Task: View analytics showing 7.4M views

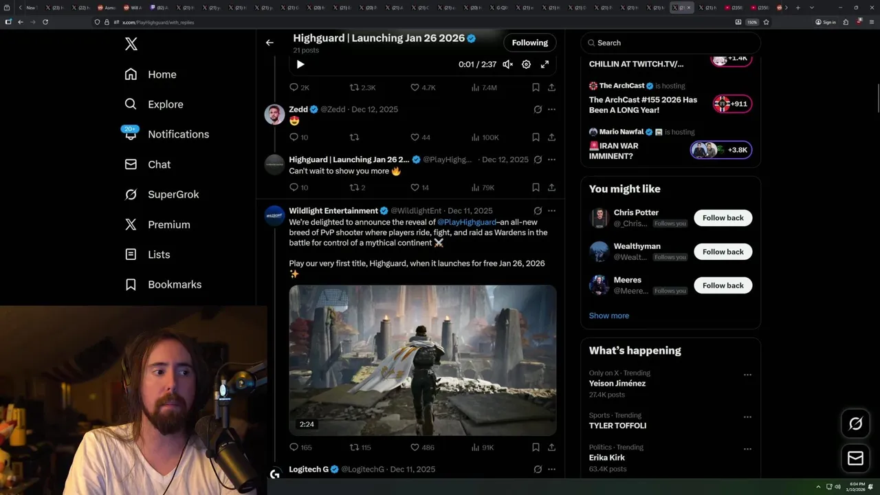Action: pos(484,87)
